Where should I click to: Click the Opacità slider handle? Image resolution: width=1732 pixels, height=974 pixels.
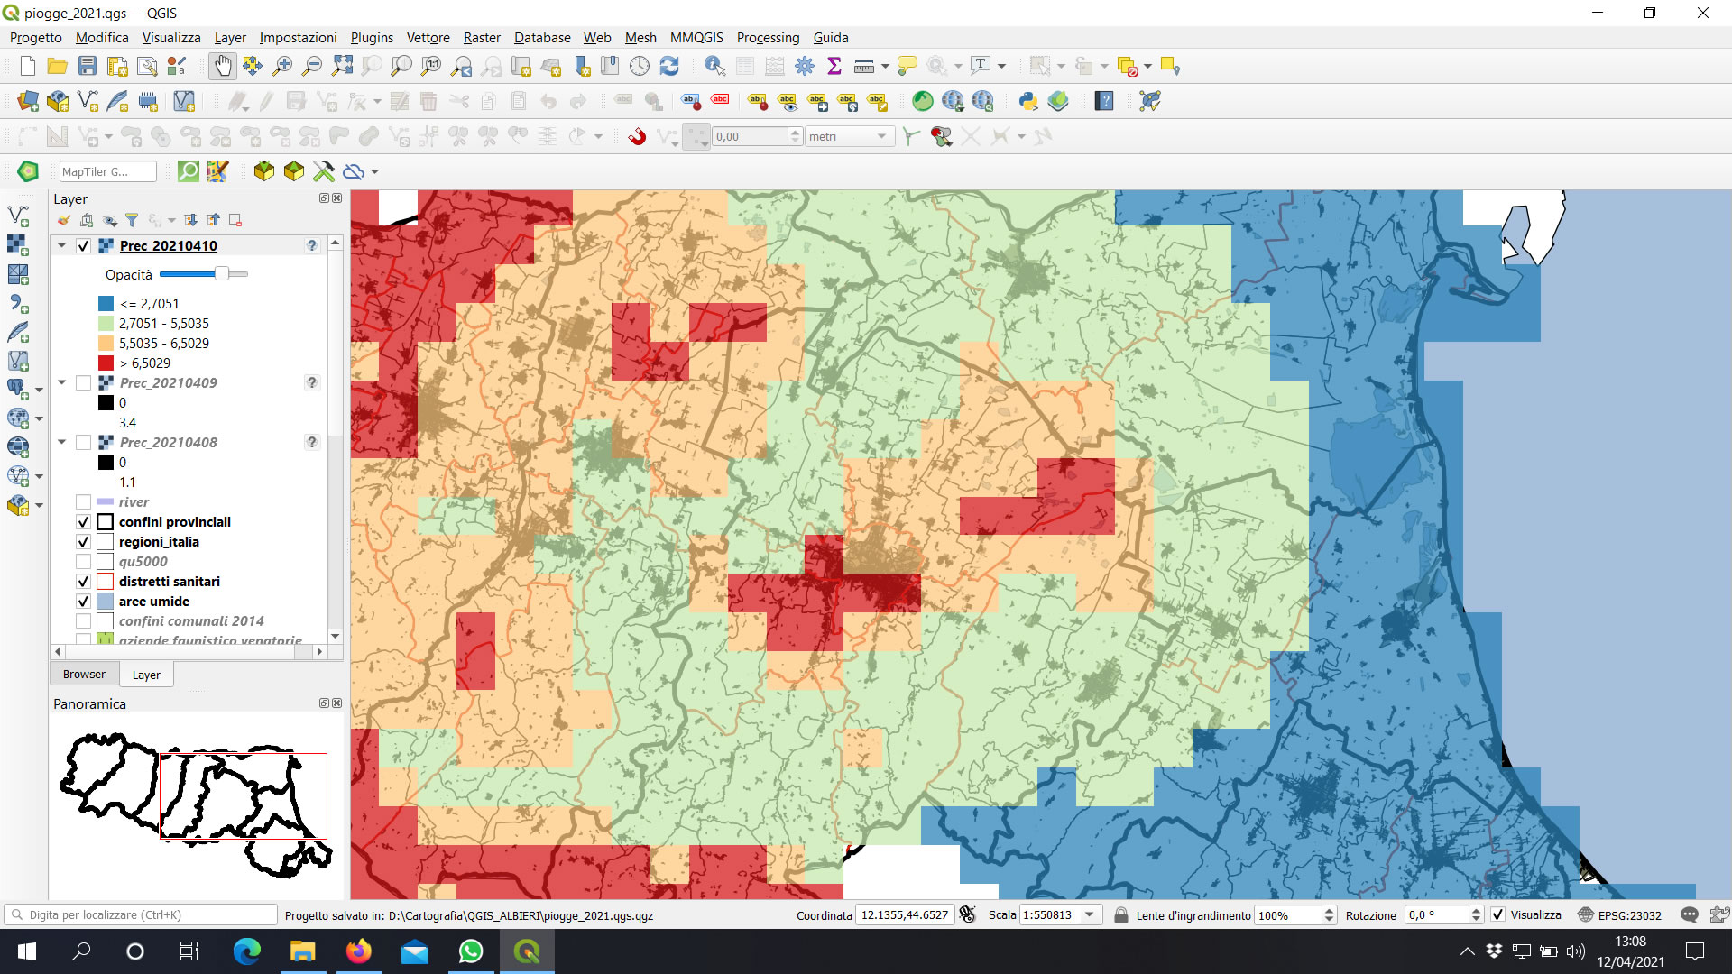click(221, 274)
